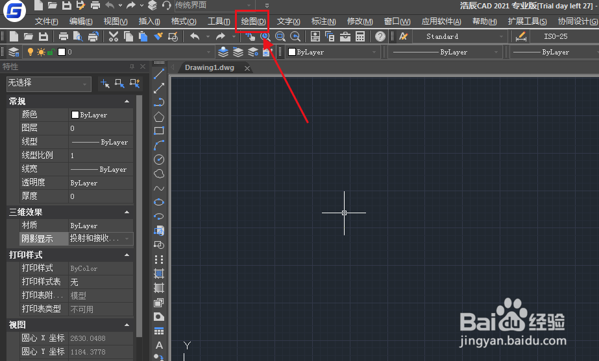This screenshot has height=361, width=599.
Task: Select the Revision cloud tool
Action: coord(159,174)
